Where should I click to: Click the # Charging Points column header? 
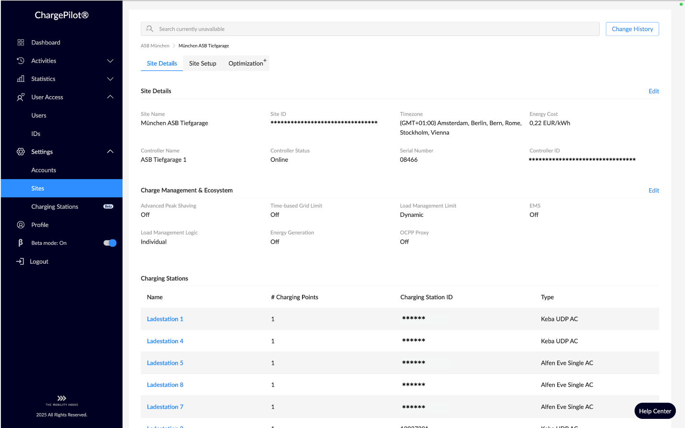295,297
